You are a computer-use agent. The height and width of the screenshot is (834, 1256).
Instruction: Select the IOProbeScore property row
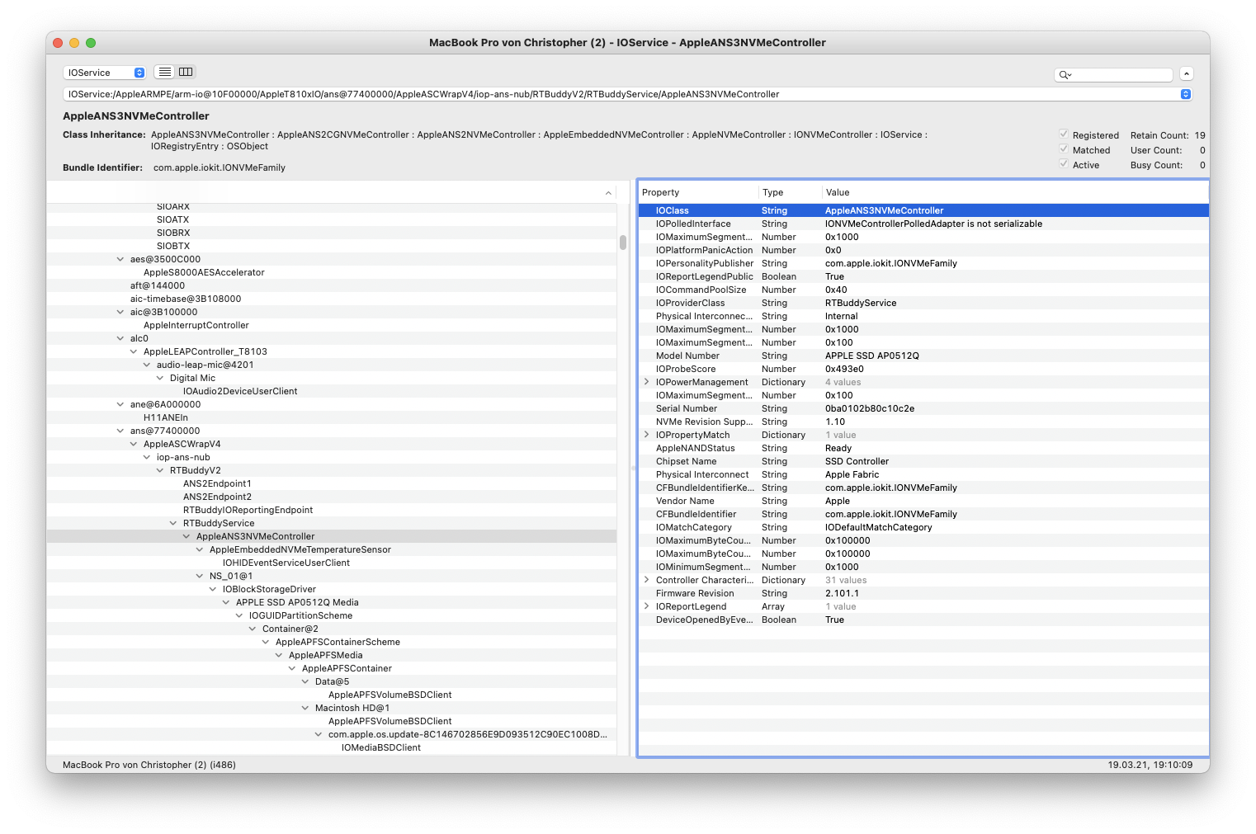coord(923,369)
